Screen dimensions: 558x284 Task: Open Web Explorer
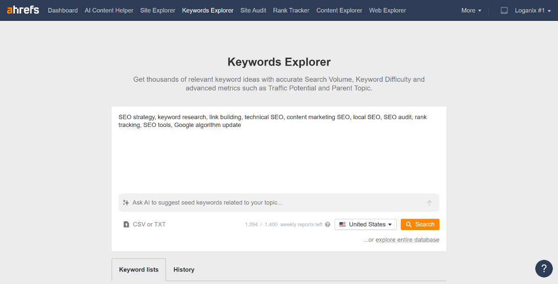click(387, 10)
